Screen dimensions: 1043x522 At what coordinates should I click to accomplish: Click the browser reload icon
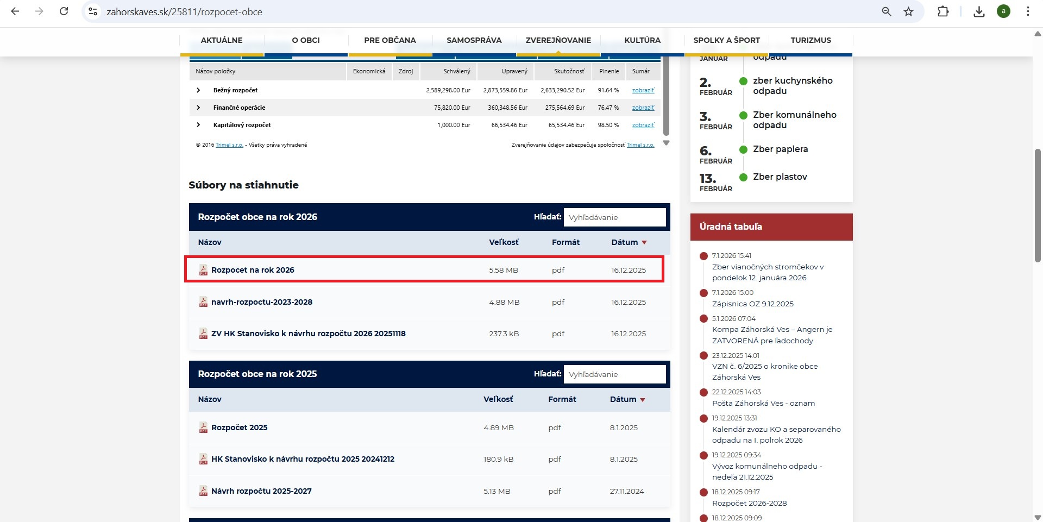click(64, 11)
